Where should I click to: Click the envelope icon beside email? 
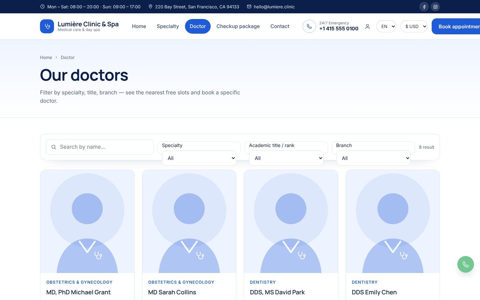249,7
